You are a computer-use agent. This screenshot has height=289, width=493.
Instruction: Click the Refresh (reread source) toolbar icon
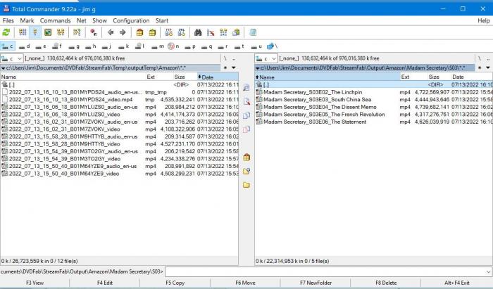coord(6,32)
